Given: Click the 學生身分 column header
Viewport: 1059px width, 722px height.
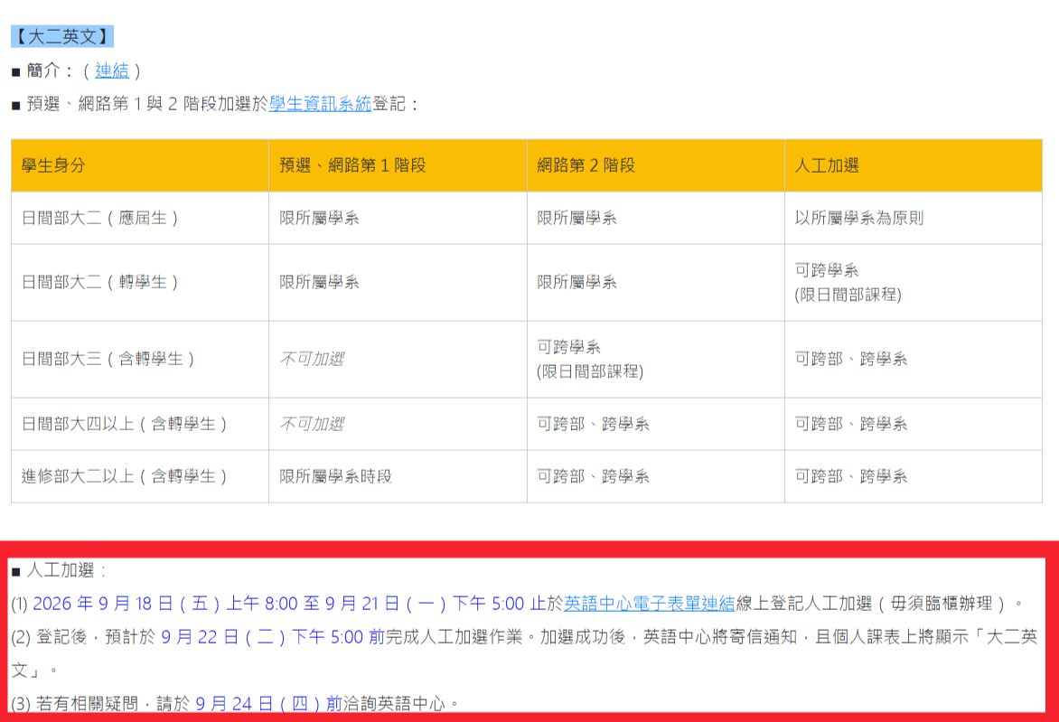Looking at the screenshot, I should [140, 165].
